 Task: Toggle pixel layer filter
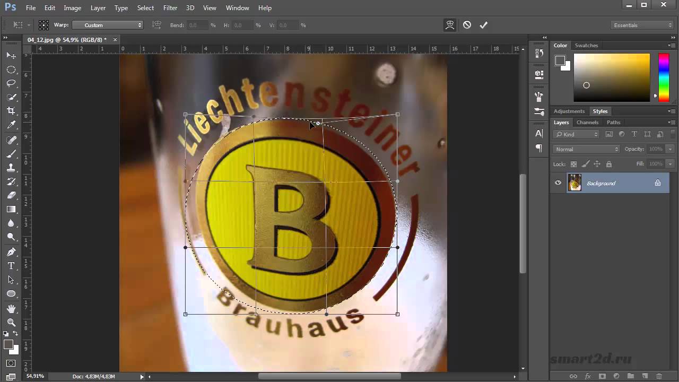(609, 134)
